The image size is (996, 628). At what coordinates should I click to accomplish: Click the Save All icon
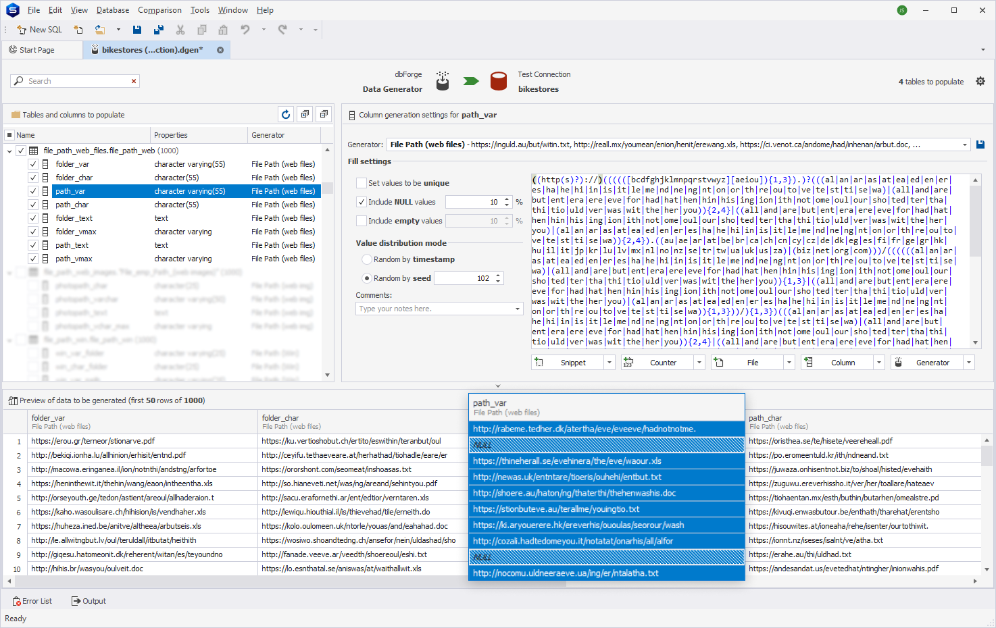(x=159, y=30)
